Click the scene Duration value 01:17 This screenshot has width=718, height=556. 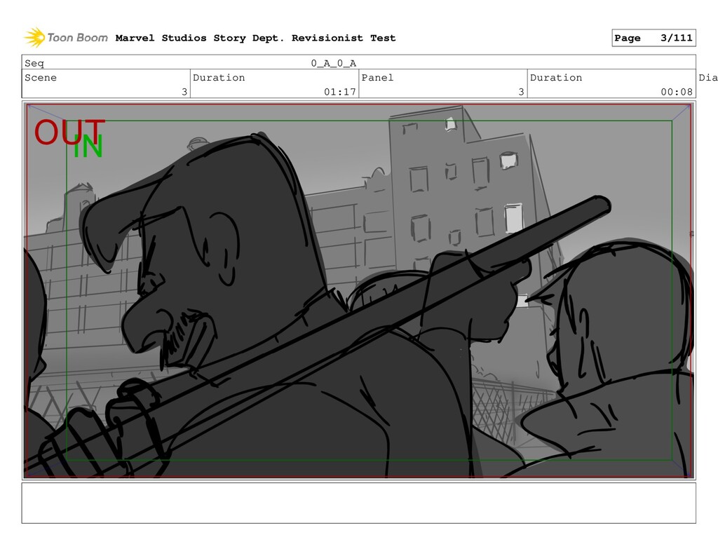340,92
